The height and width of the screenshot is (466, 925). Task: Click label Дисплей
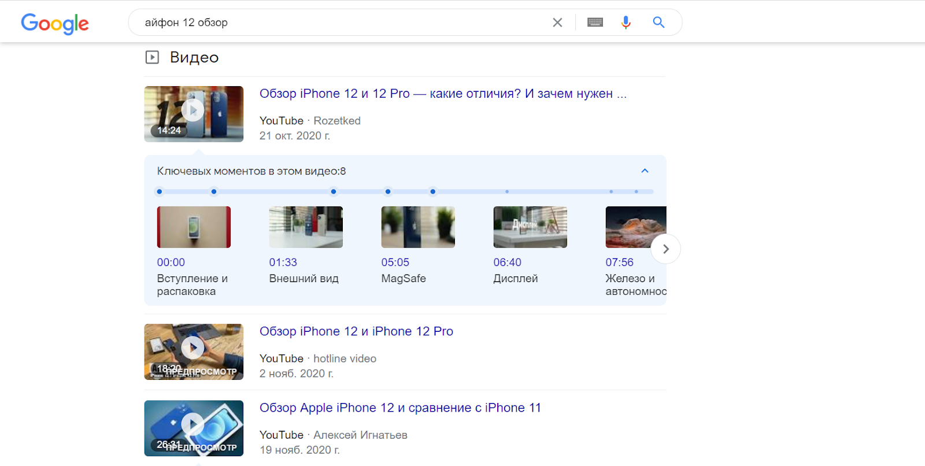[x=516, y=279]
